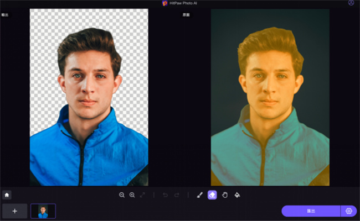The height and width of the screenshot is (221, 360).
Task: Click the HitPaw Photo AI logo
Action: tap(164, 3)
